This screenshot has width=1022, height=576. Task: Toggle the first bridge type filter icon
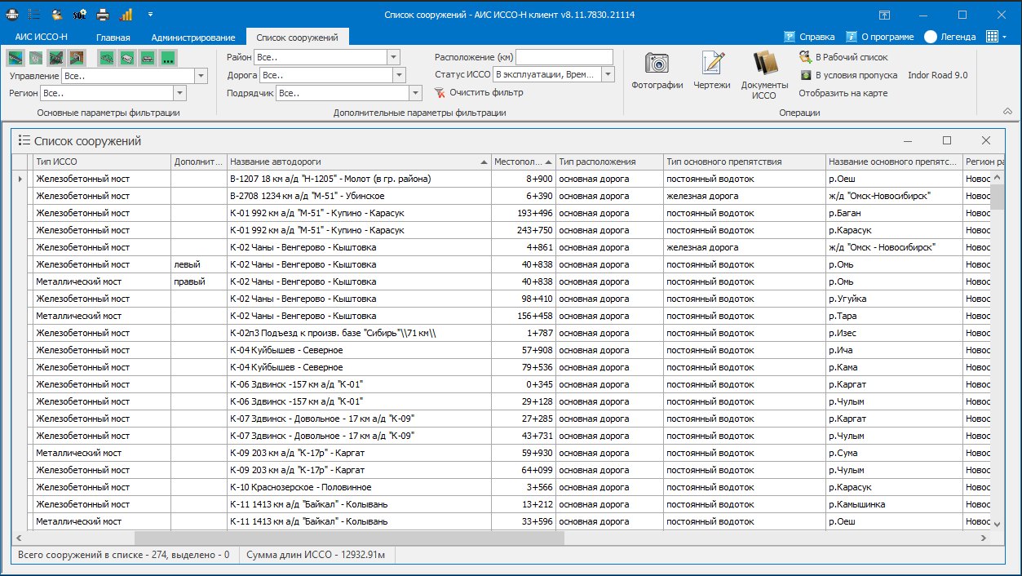15,57
